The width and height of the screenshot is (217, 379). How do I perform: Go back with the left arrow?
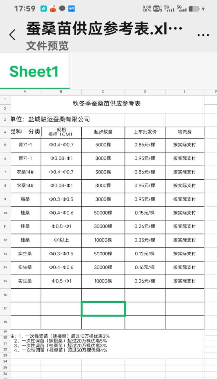pyautogui.click(x=12, y=35)
